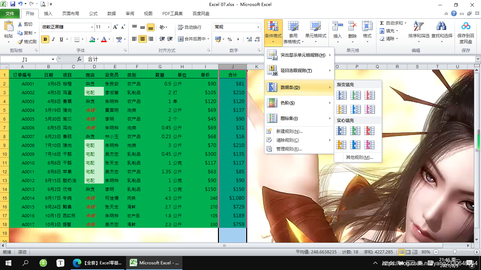
Task: Toggle Underline formatting
Action: coord(61,39)
